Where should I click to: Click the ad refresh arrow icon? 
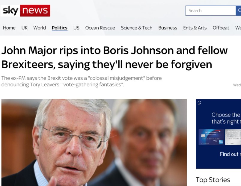pyautogui.click(x=199, y=103)
